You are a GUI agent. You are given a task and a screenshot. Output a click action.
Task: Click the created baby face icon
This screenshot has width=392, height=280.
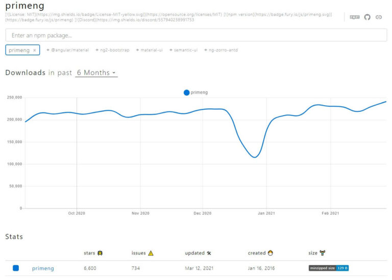[x=271, y=253]
